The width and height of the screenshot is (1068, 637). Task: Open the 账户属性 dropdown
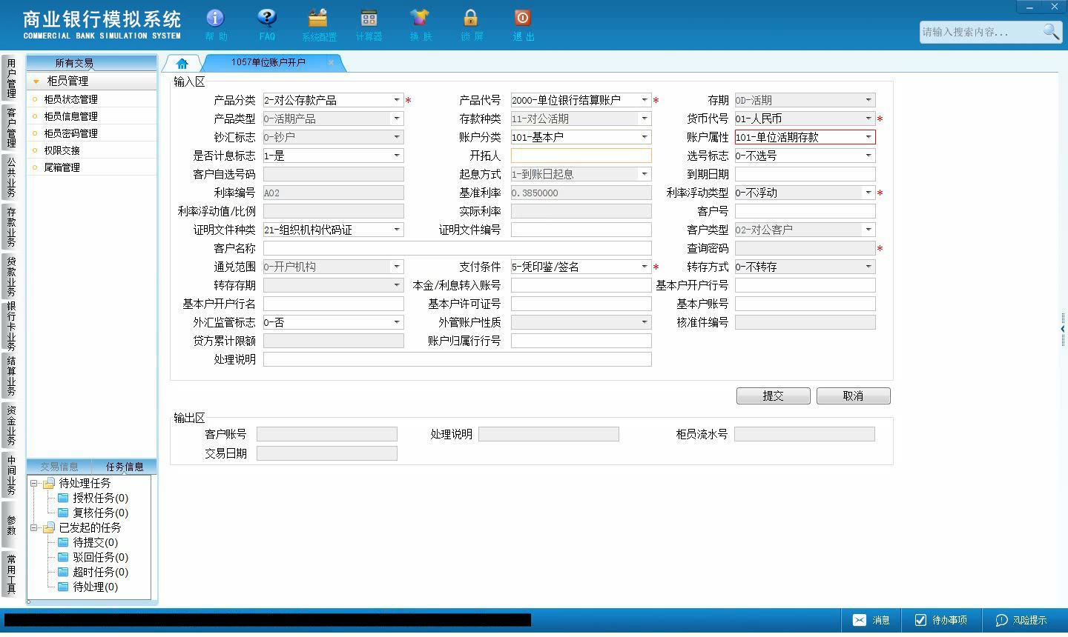click(868, 137)
